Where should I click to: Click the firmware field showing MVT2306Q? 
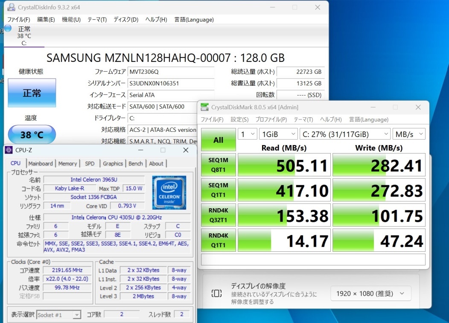[171, 72]
